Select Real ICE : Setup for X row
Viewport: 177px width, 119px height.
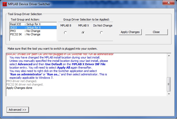coord(33,24)
